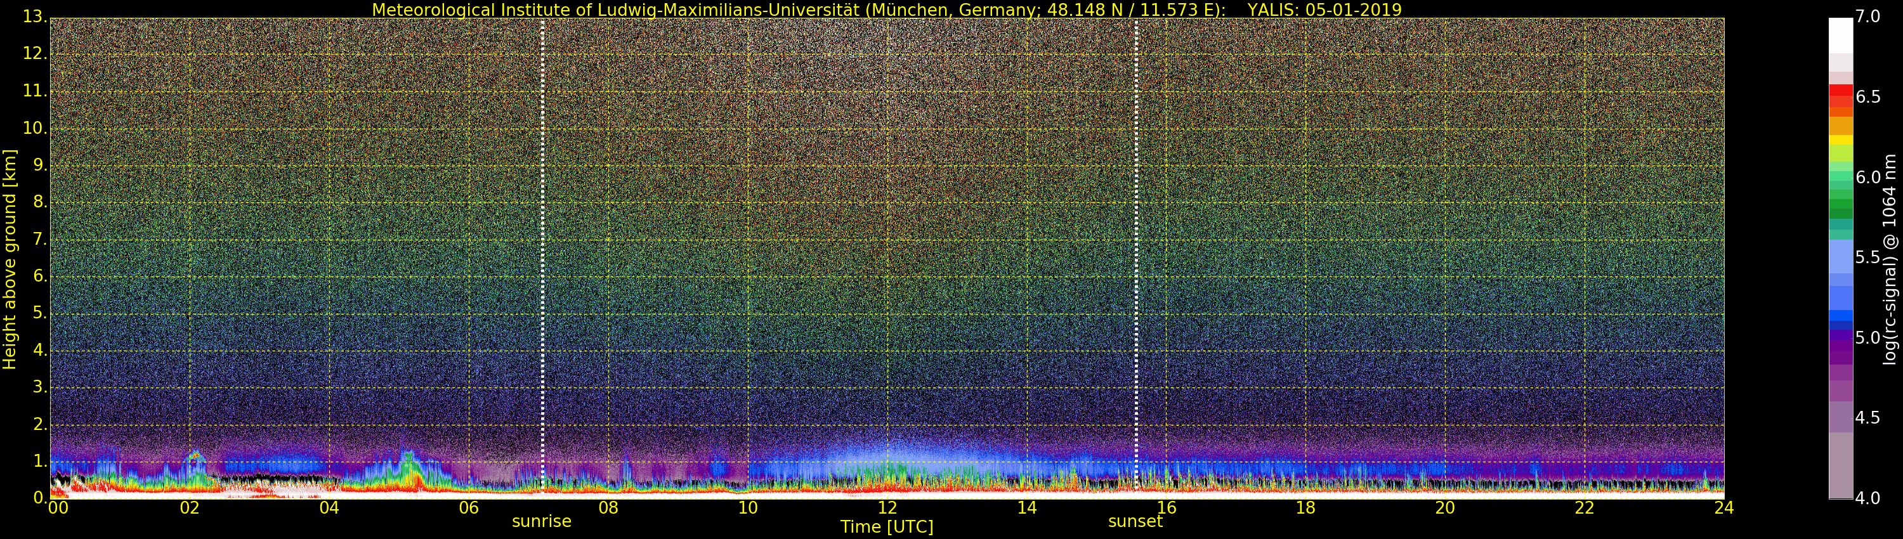Click the '10' time tick label
The width and height of the screenshot is (1903, 539).
(748, 508)
